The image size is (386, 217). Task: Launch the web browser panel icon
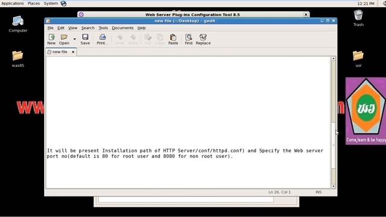click(x=63, y=4)
